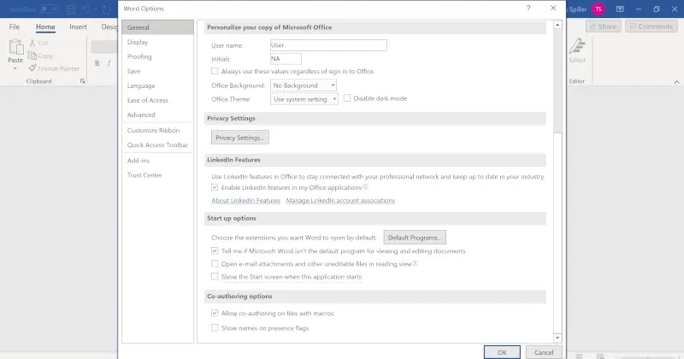Click the Format Painter brush icon
The height and width of the screenshot is (359, 684).
coord(32,68)
